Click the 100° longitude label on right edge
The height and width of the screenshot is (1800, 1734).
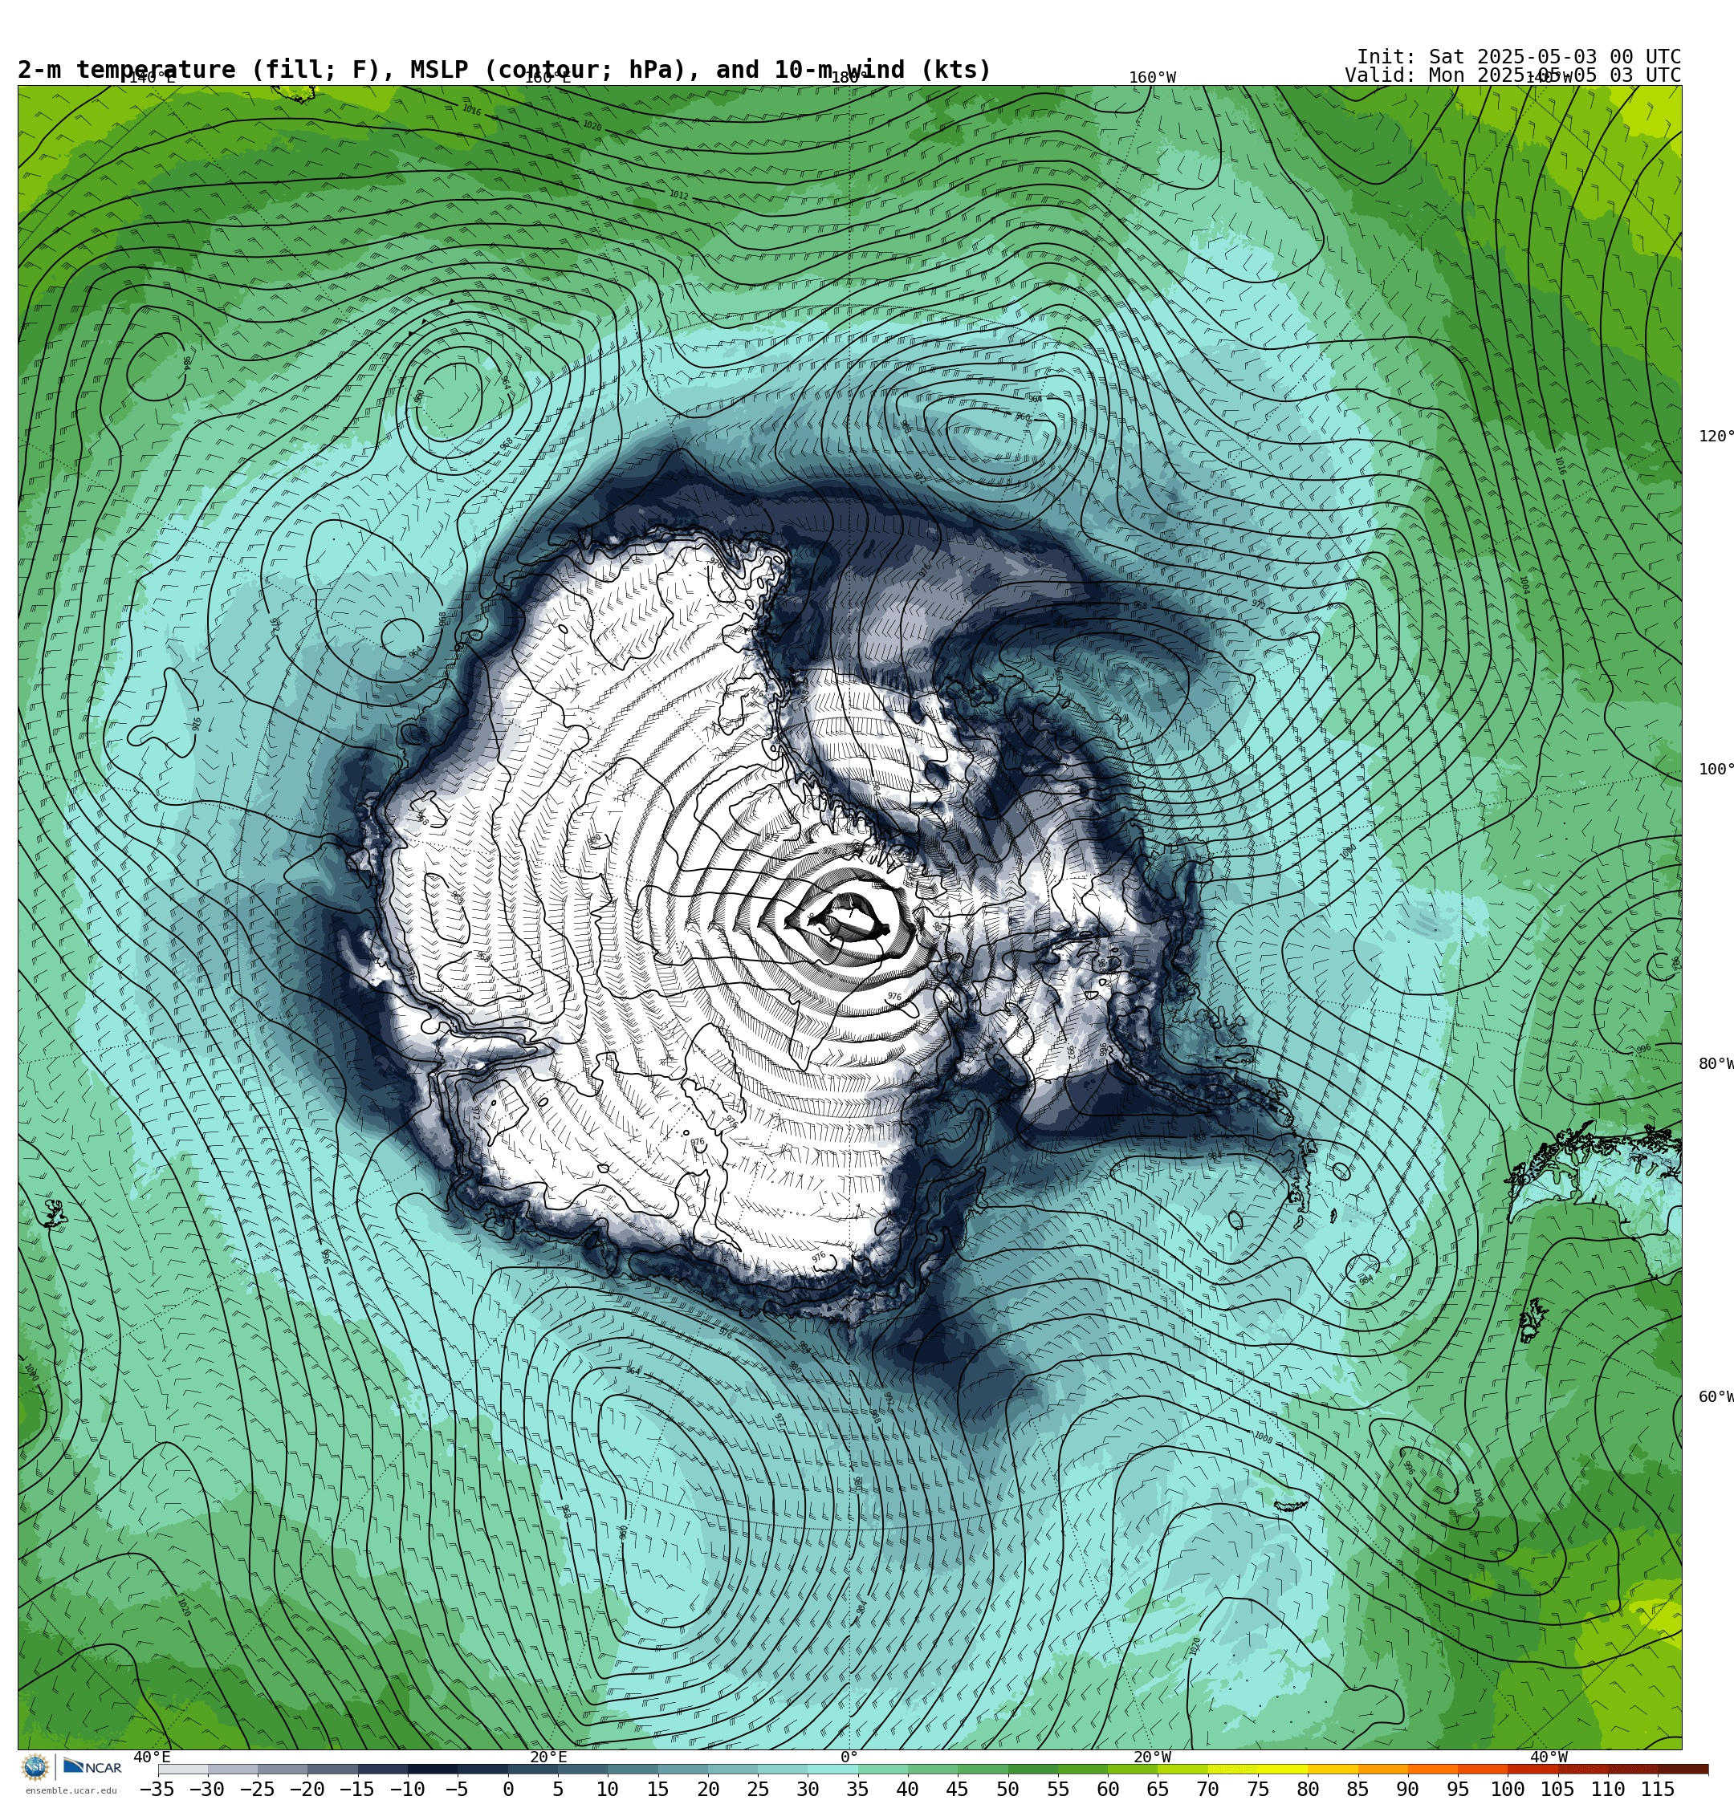tap(1715, 770)
